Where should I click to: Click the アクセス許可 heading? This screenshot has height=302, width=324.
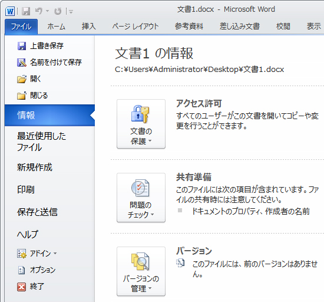(199, 103)
